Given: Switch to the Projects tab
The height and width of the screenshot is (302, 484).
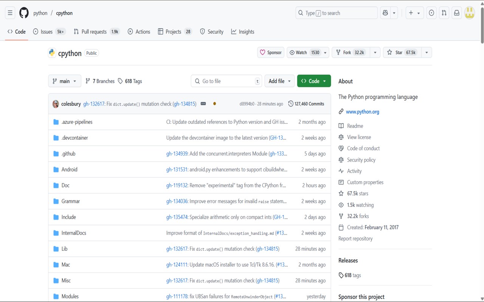Looking at the screenshot, I should click(175, 32).
